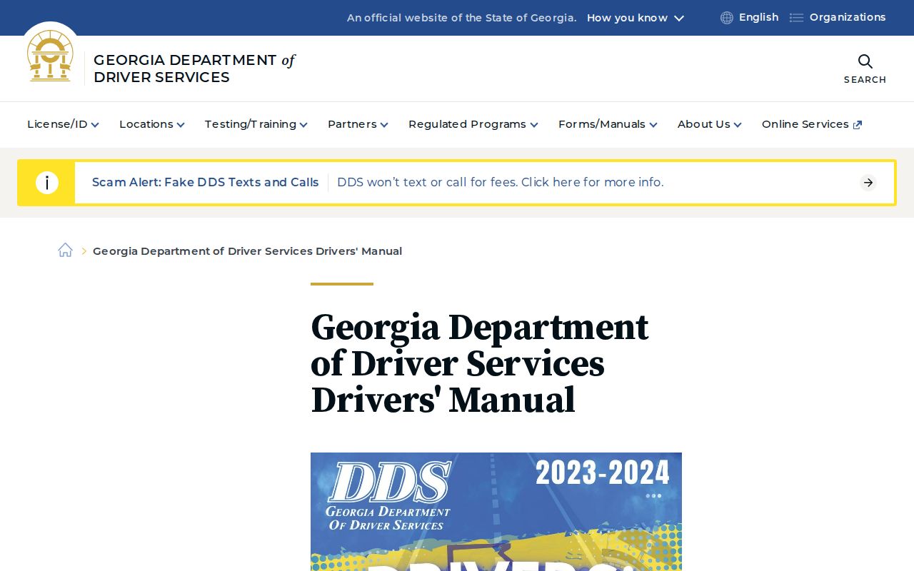Expand the How you know dropdown

(636, 18)
